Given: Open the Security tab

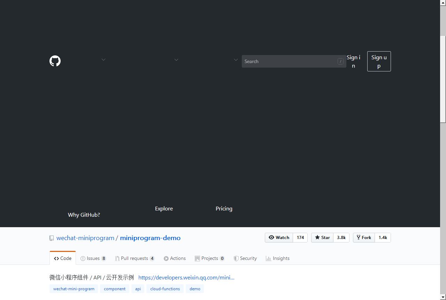Looking at the screenshot, I should pos(245,258).
